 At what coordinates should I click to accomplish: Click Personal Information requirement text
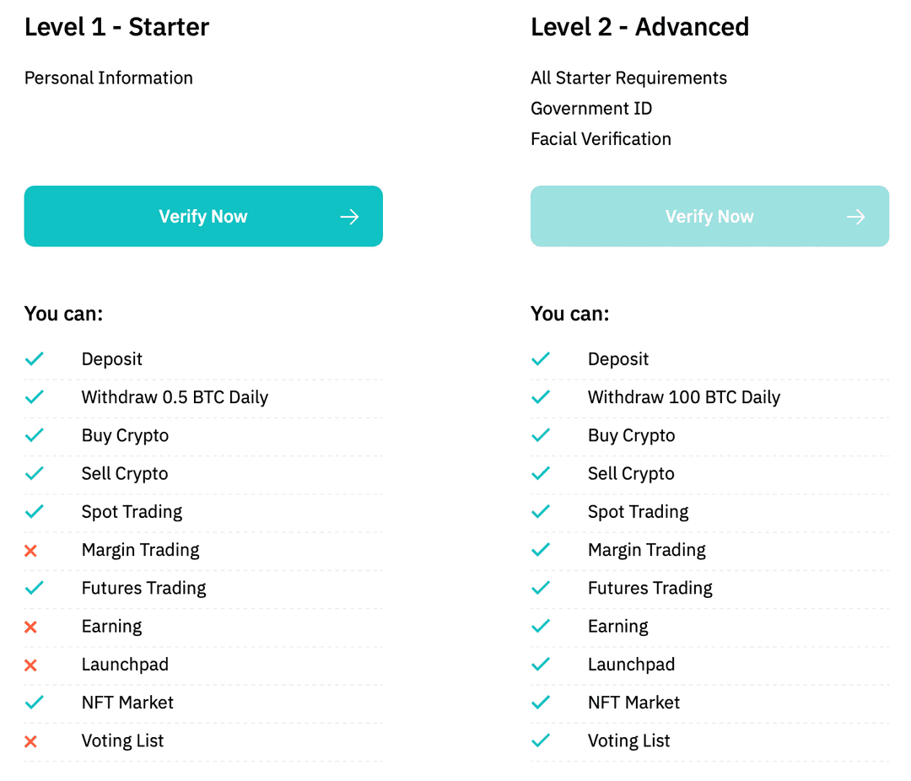[108, 78]
